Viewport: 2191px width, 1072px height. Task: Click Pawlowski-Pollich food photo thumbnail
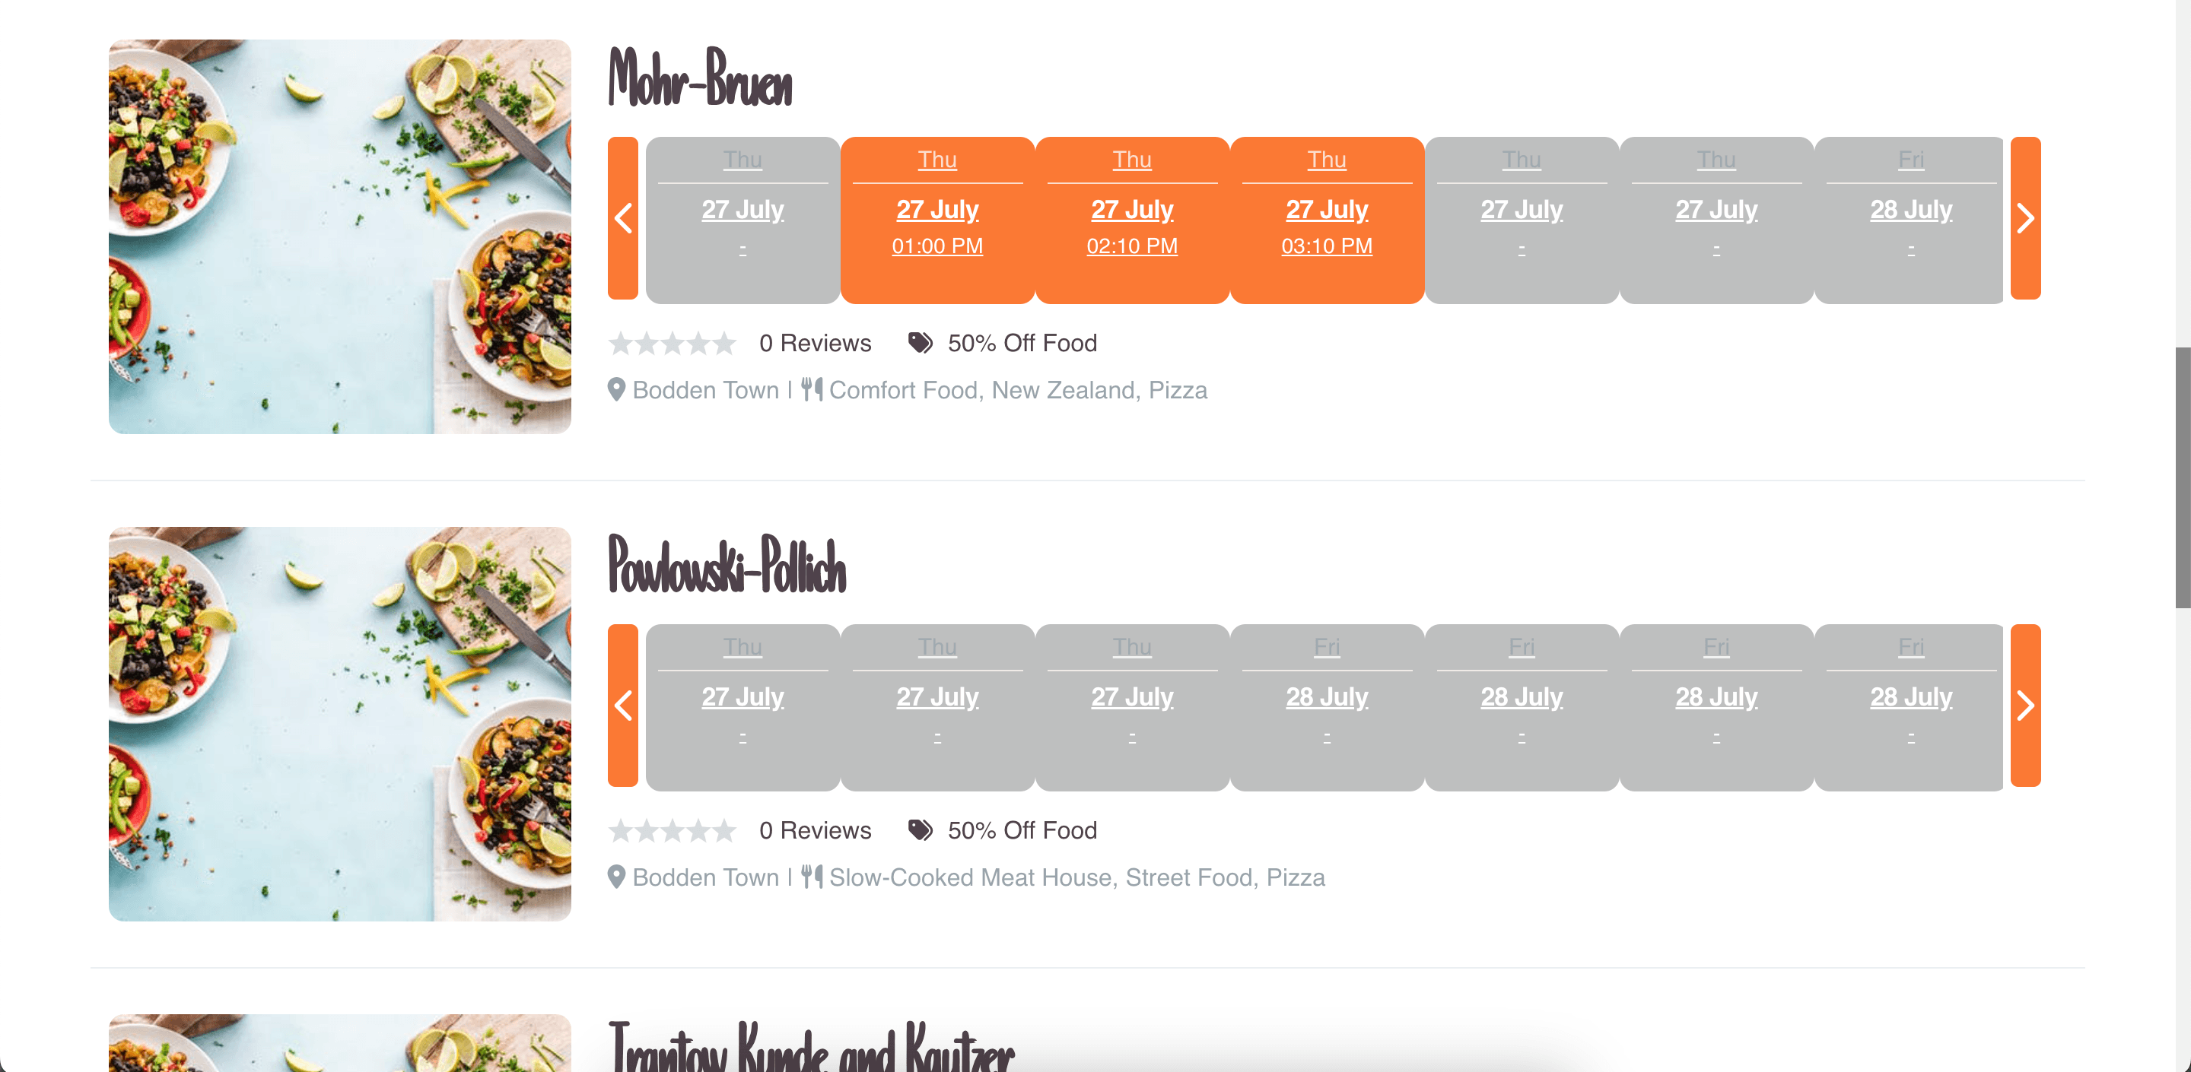(x=340, y=724)
